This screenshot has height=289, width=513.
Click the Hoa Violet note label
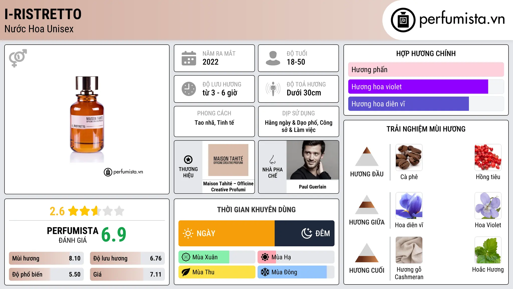[488, 225]
